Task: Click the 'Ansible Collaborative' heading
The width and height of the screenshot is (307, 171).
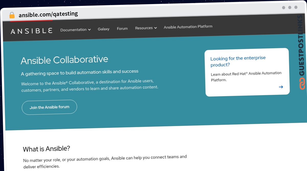Action: [x=64, y=60]
